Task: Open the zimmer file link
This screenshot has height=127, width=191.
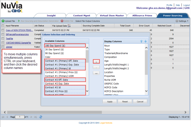Action: click(9, 47)
